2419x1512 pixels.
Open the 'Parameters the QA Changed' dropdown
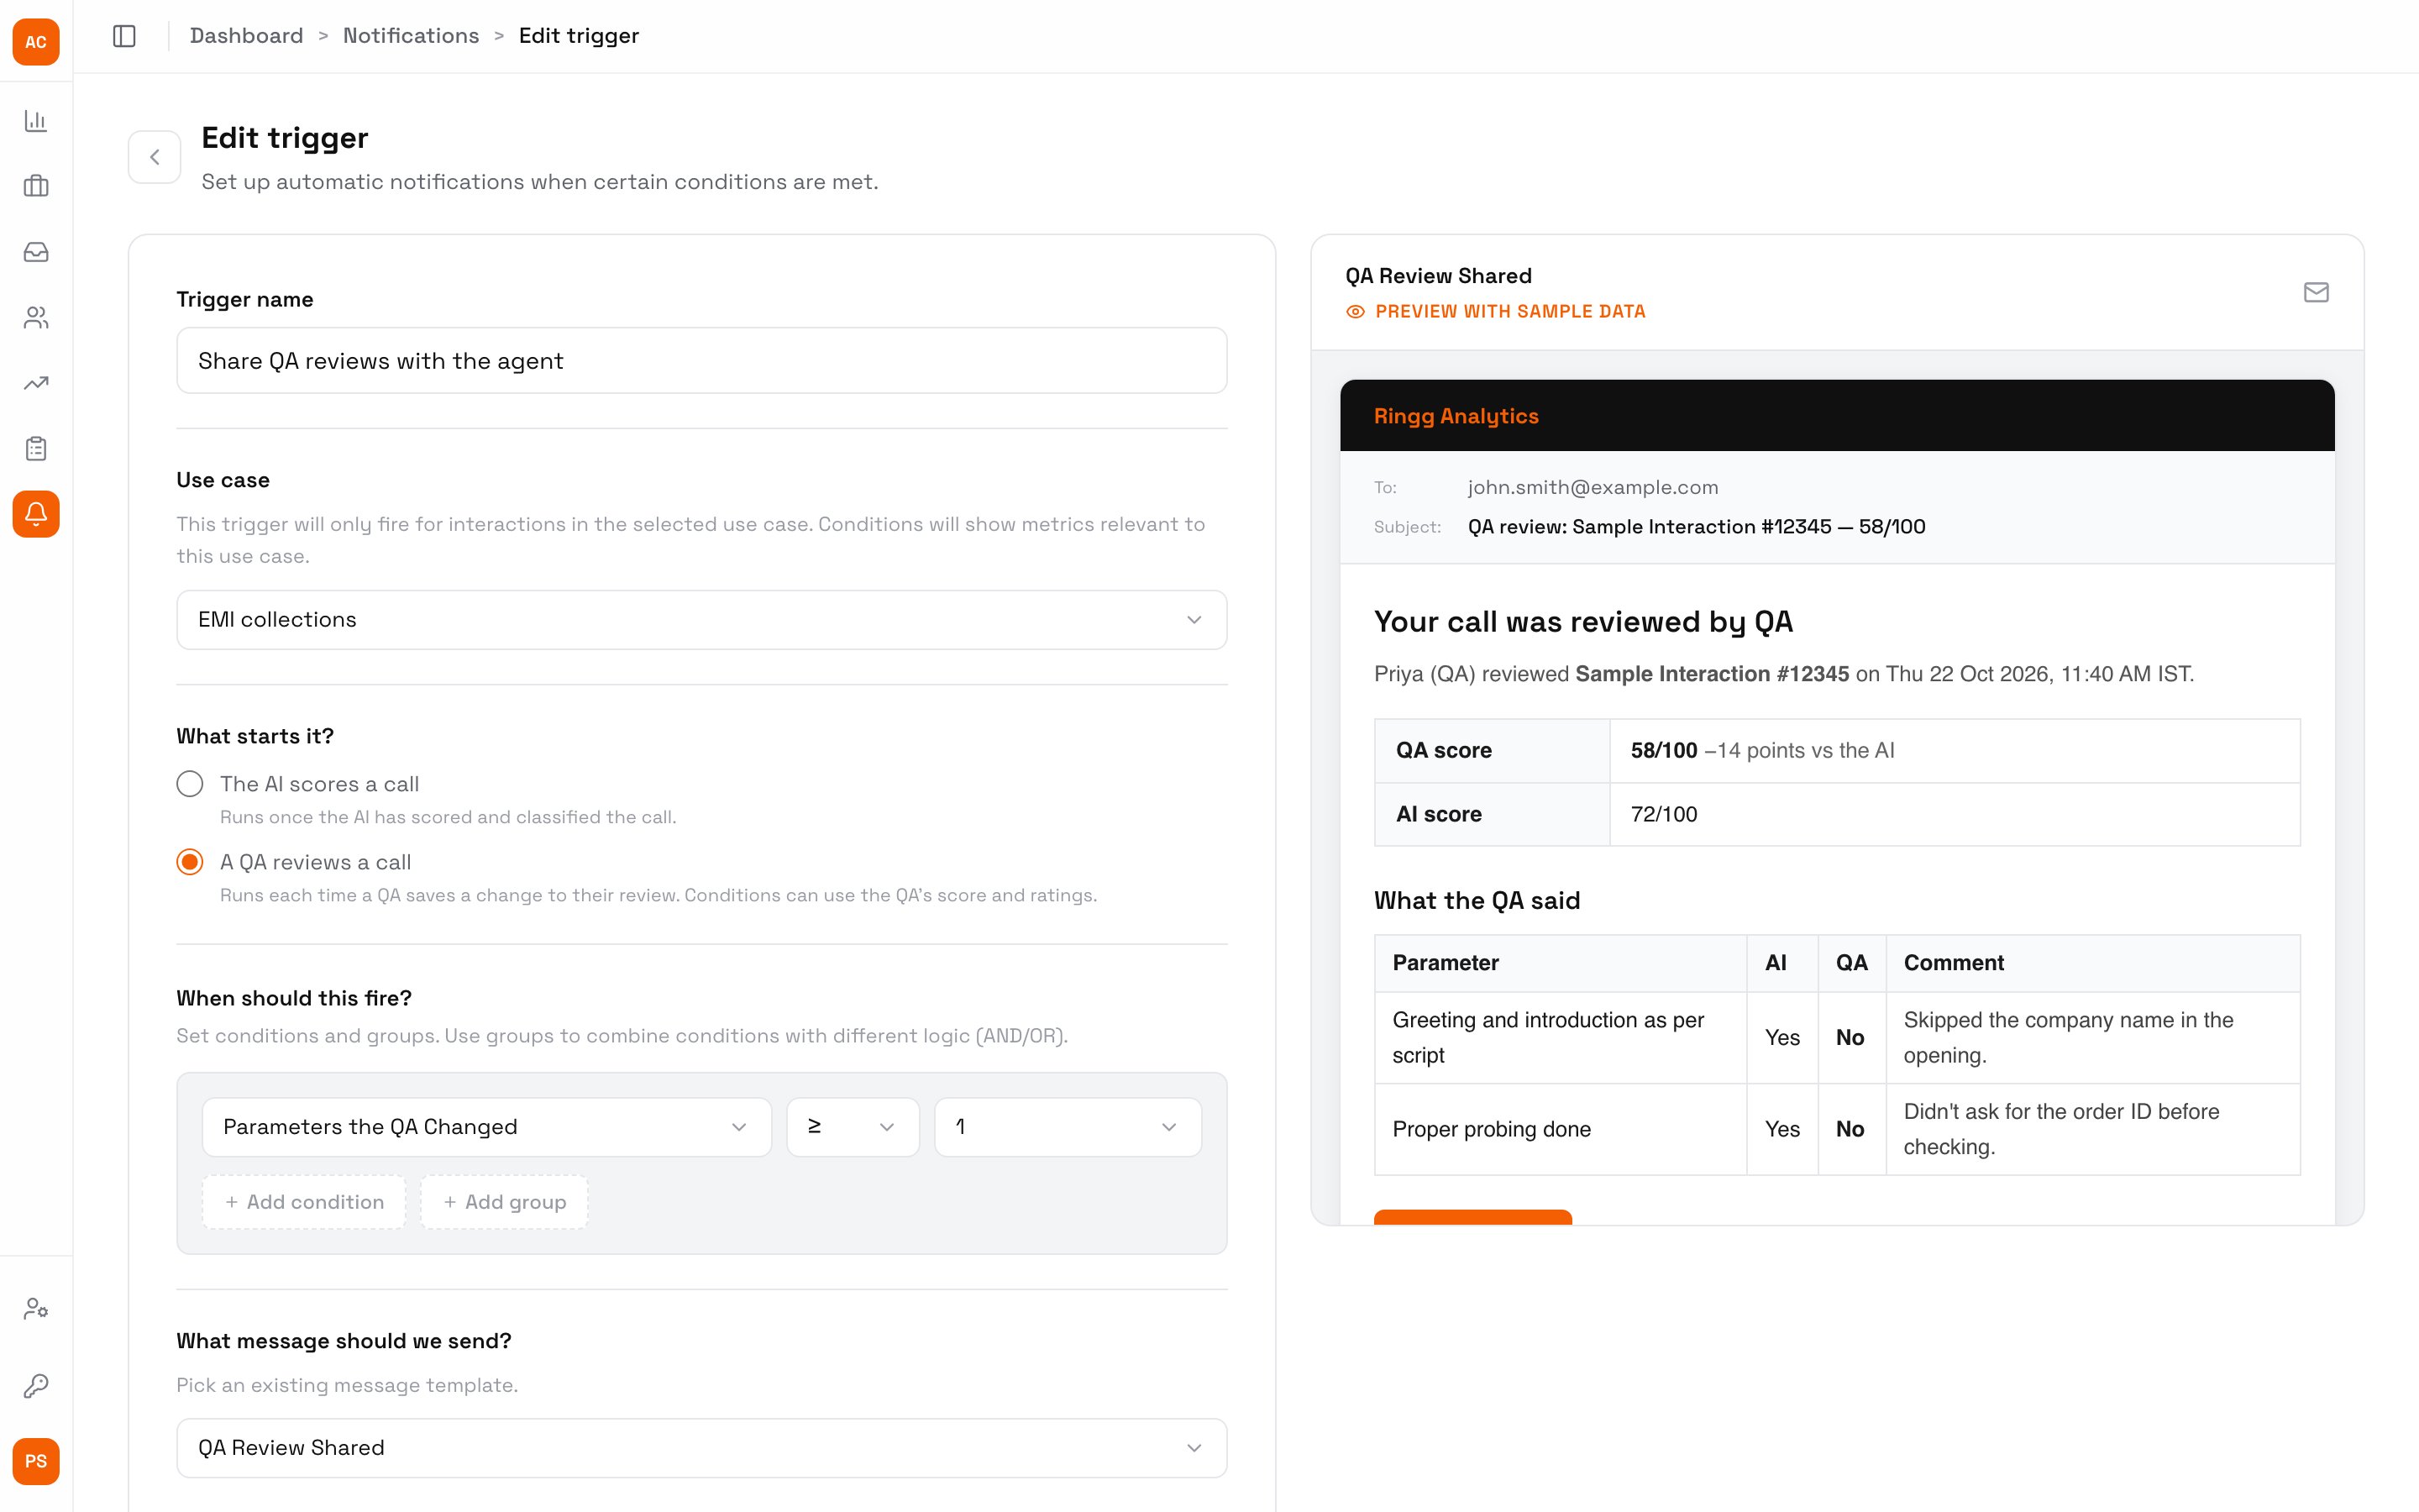[487, 1127]
